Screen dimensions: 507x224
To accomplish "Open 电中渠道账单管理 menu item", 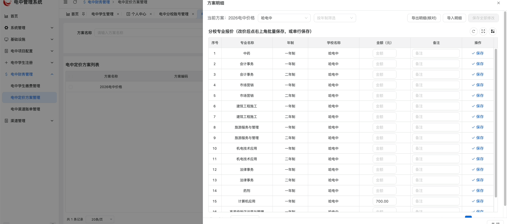I will pyautogui.click(x=29, y=109).
